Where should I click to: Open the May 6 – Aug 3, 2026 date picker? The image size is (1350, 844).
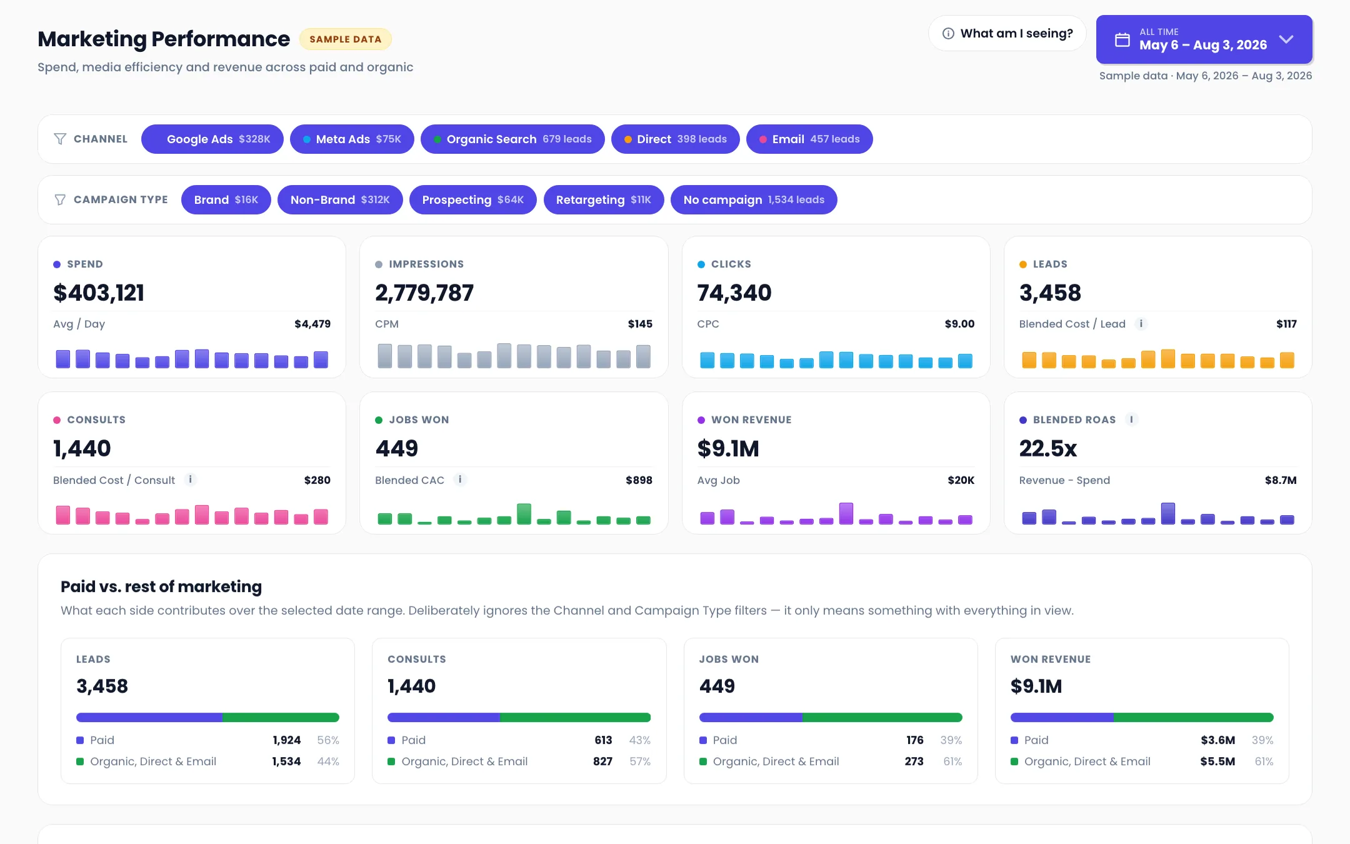click(1204, 39)
